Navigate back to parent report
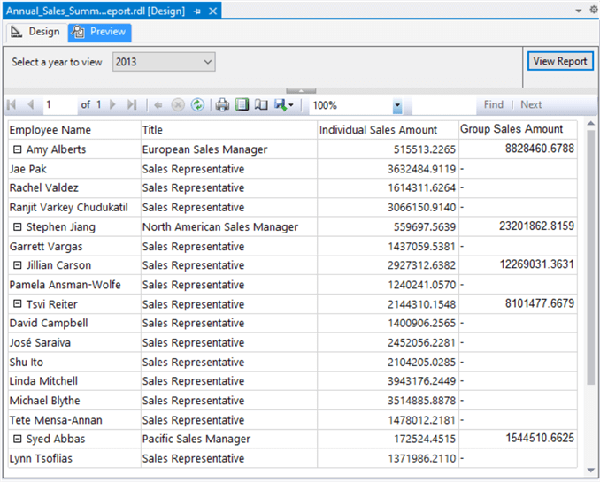This screenshot has height=482, width=600. point(158,105)
